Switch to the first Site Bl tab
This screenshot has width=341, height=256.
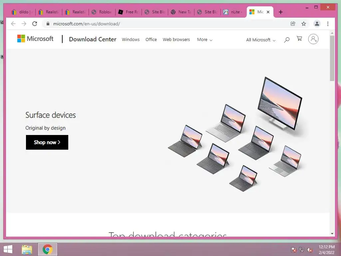pyautogui.click(x=155, y=12)
